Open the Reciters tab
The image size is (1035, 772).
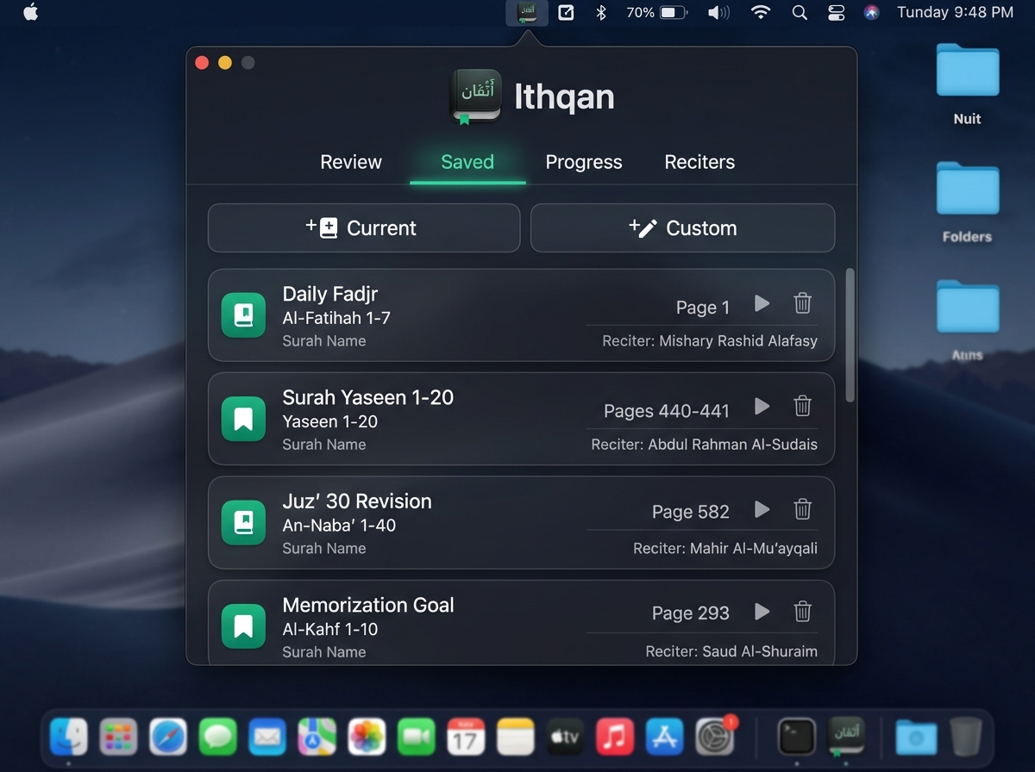[x=699, y=162]
